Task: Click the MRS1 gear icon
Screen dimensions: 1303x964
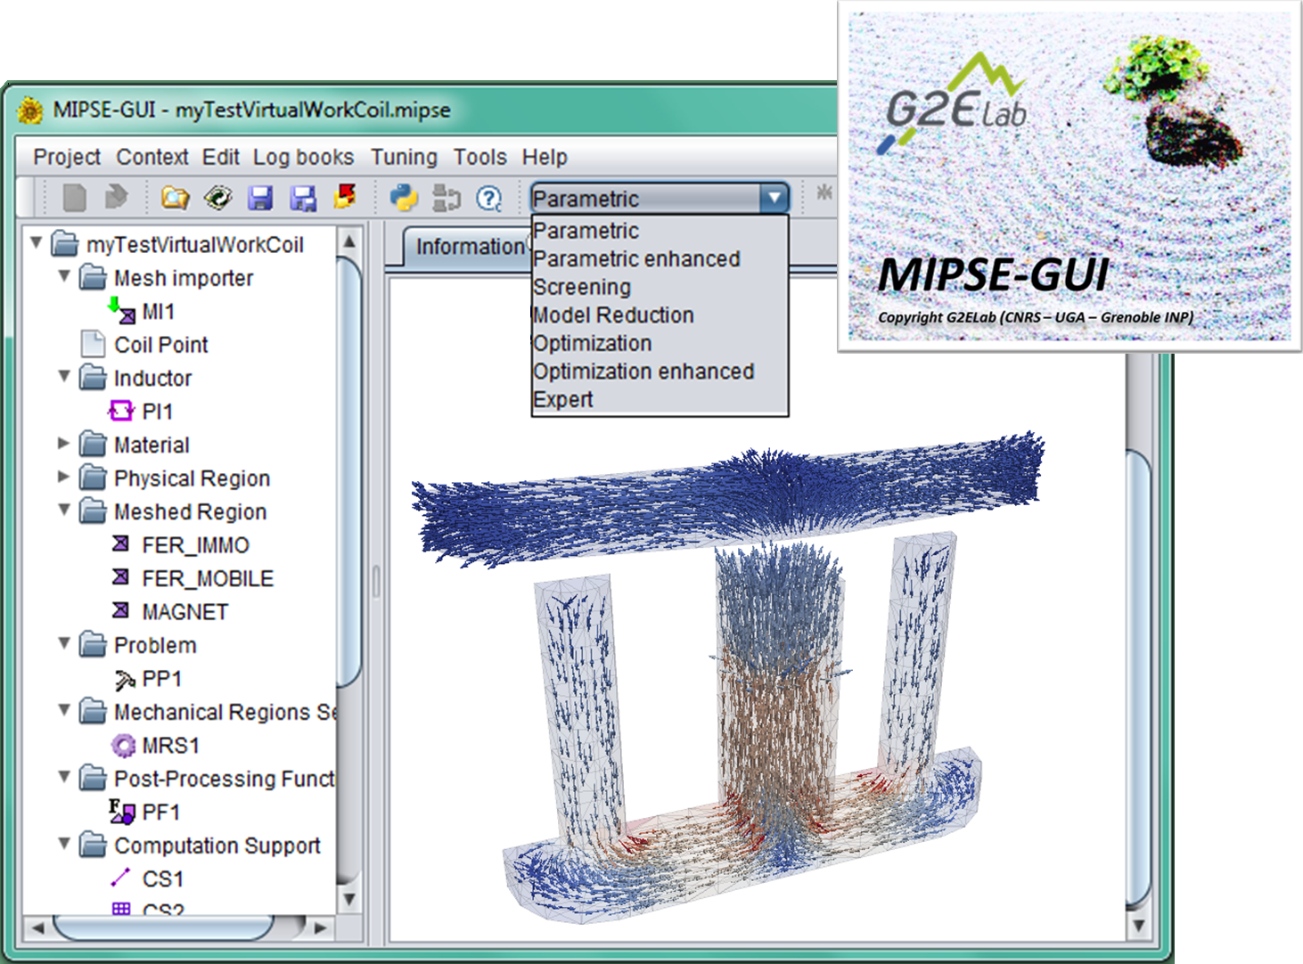Action: pyautogui.click(x=123, y=746)
